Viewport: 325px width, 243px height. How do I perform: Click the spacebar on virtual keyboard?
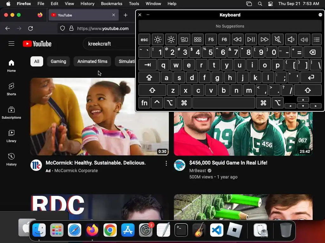pos(224,103)
